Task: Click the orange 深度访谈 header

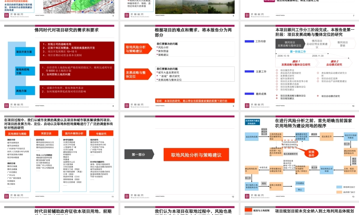Action: [46, 133]
